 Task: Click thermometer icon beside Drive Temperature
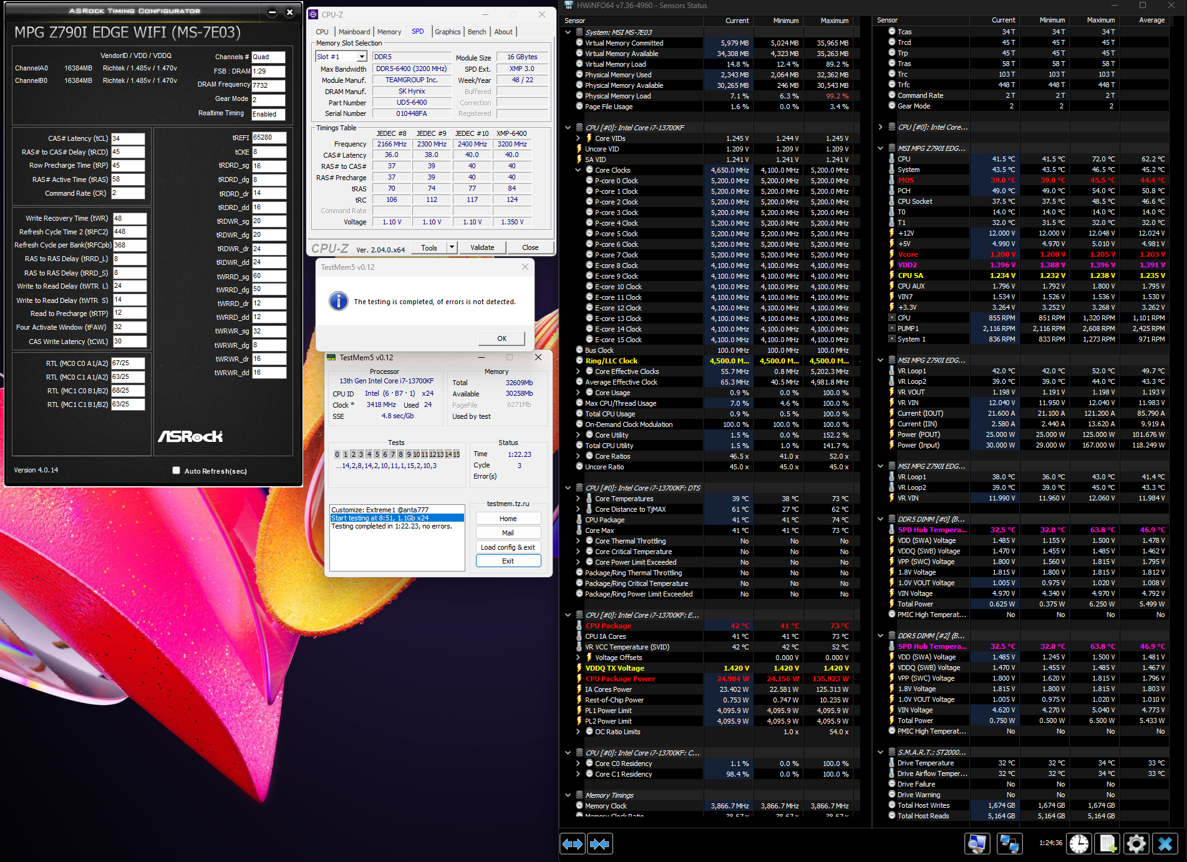tap(892, 763)
